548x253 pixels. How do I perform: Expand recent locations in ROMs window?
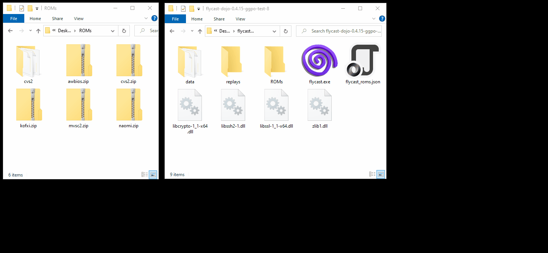point(30,31)
